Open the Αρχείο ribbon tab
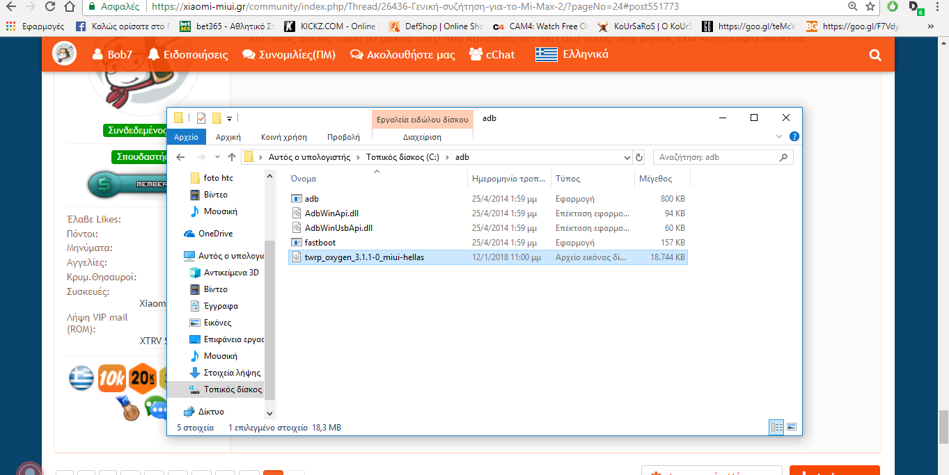Viewport: 949px width, 475px height. [x=187, y=137]
